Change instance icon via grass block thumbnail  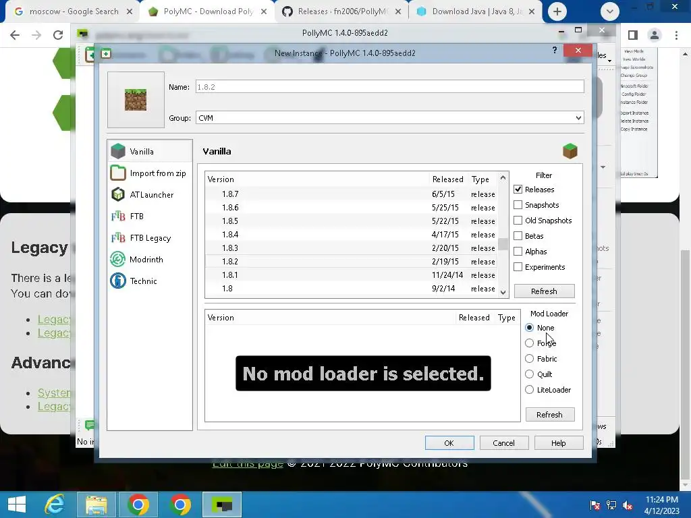(x=136, y=100)
